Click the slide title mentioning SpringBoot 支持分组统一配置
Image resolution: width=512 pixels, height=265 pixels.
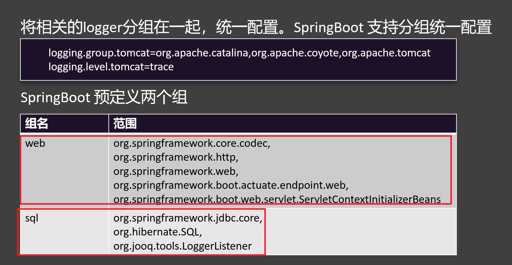pos(256,27)
